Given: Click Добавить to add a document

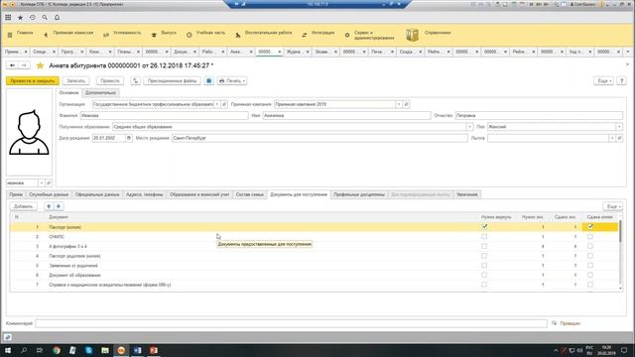Looking at the screenshot, I should tap(23, 206).
